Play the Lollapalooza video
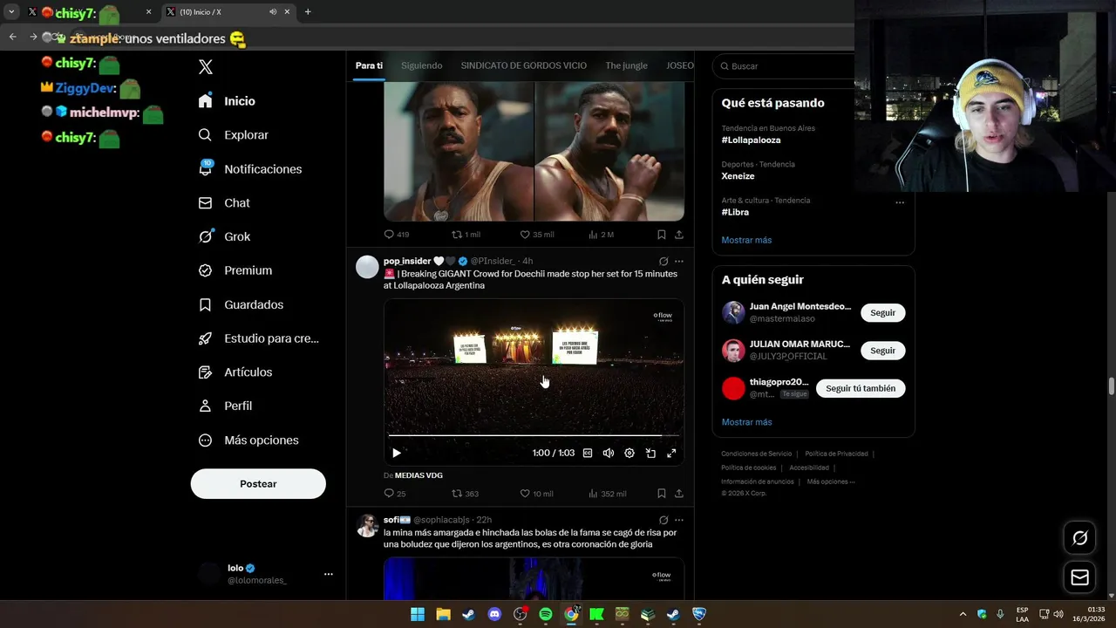The width and height of the screenshot is (1116, 628). click(x=397, y=454)
